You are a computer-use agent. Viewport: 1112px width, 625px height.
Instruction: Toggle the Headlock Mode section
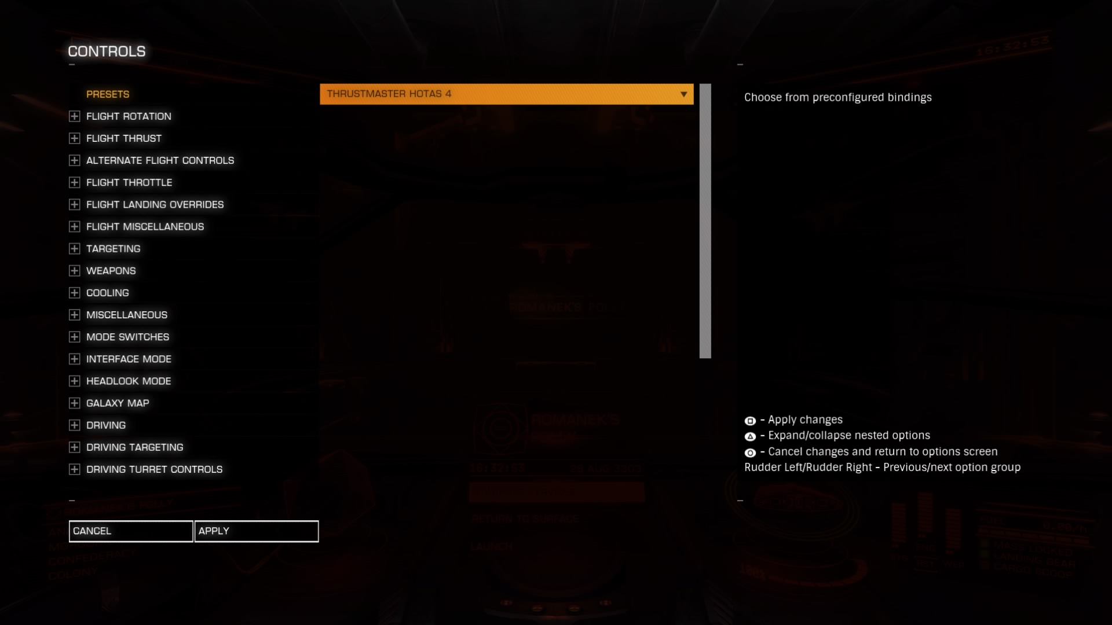74,381
